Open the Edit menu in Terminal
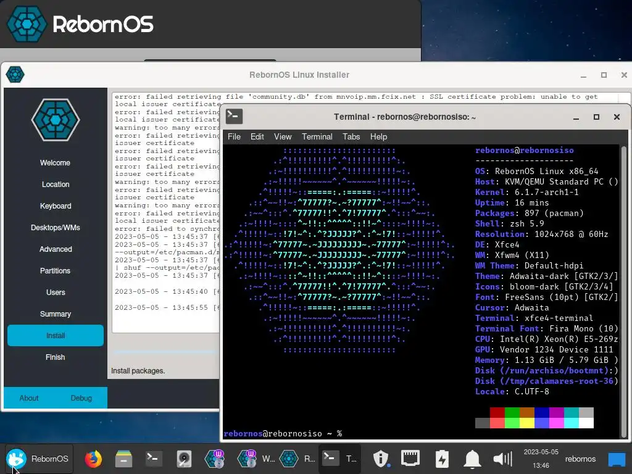 pos(257,136)
